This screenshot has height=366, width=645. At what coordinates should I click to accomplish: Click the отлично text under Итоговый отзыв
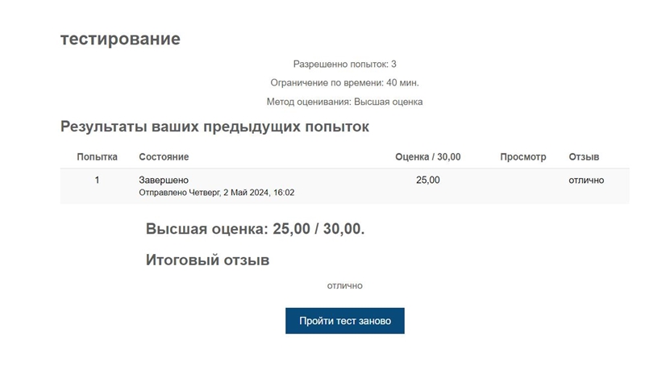[x=345, y=286]
